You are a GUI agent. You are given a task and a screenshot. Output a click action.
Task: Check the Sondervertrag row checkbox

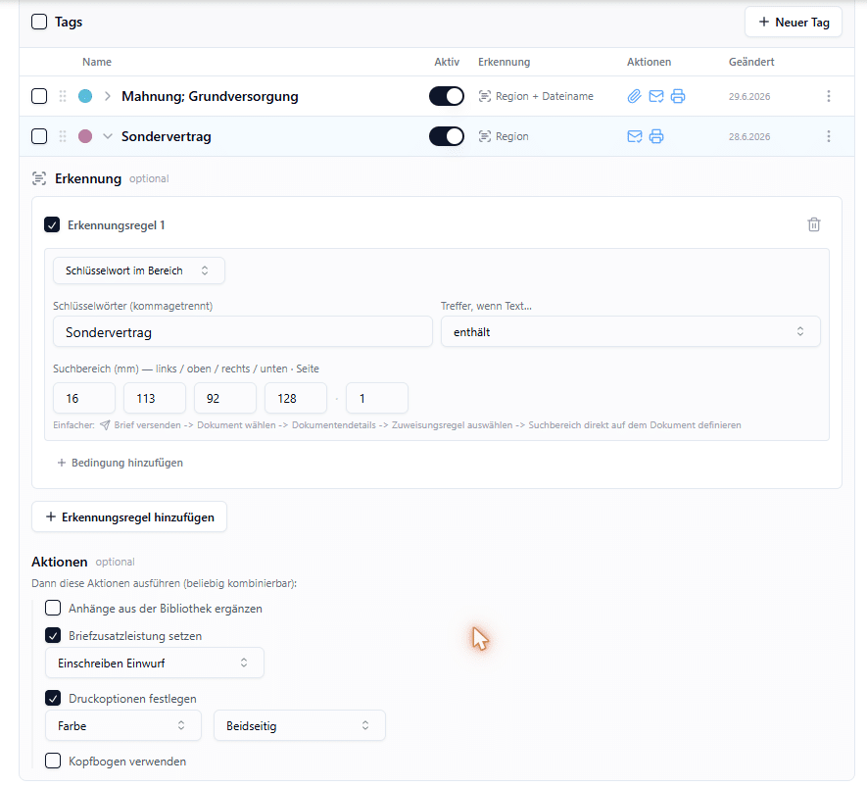(x=39, y=136)
